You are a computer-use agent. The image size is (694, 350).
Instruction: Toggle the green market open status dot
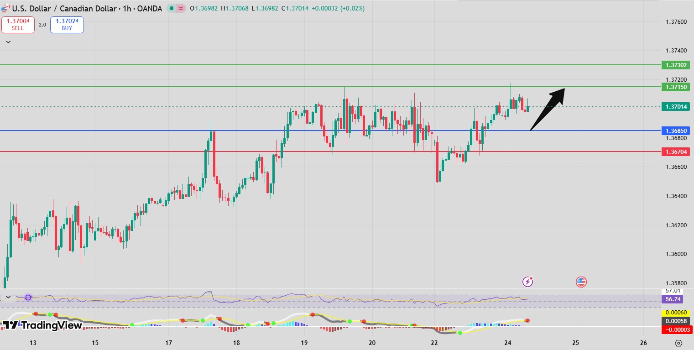pos(172,9)
